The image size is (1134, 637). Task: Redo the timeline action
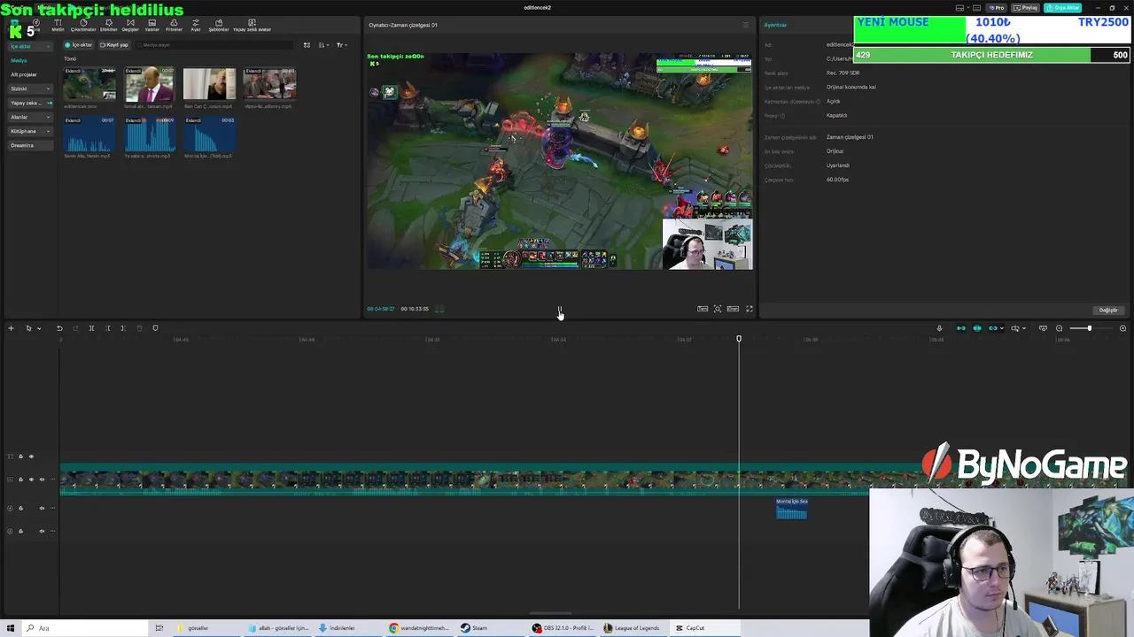[75, 328]
